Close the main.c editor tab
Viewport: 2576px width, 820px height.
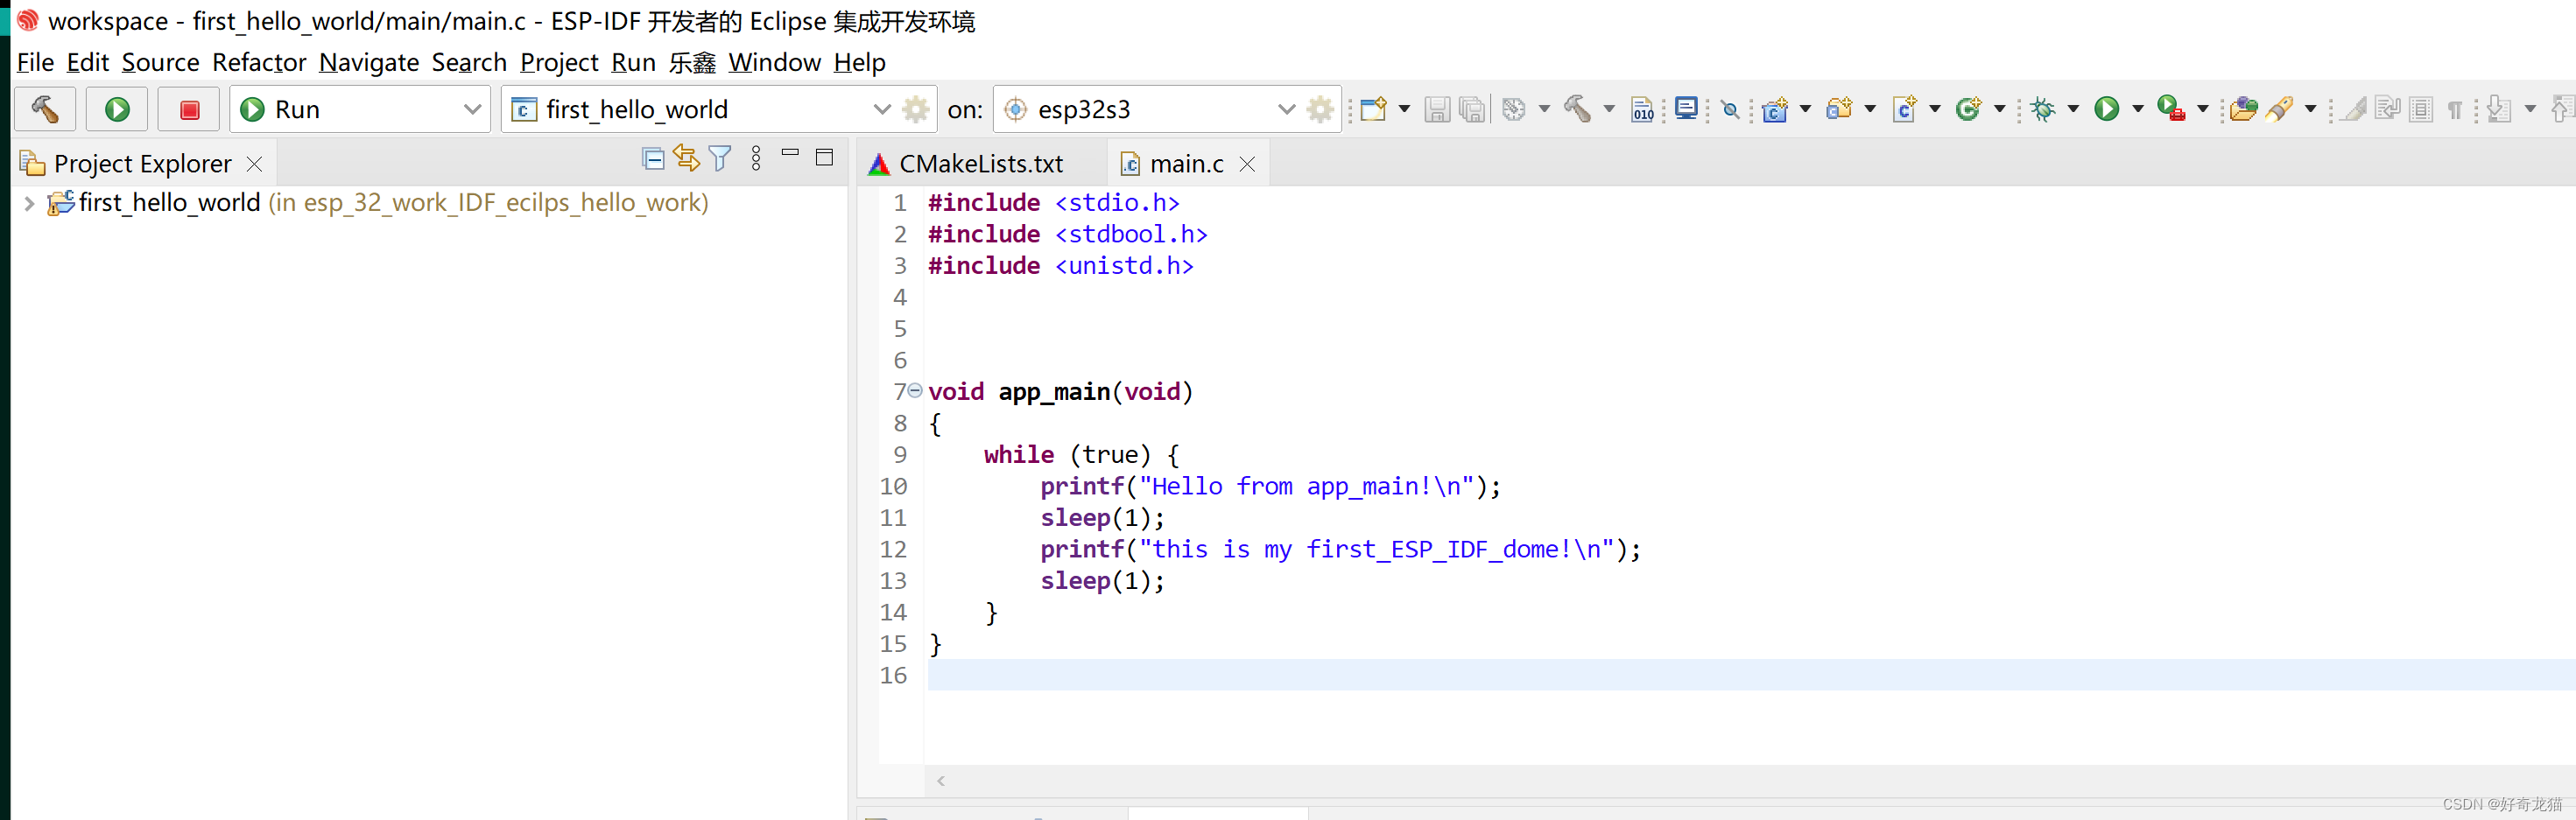tap(1247, 164)
